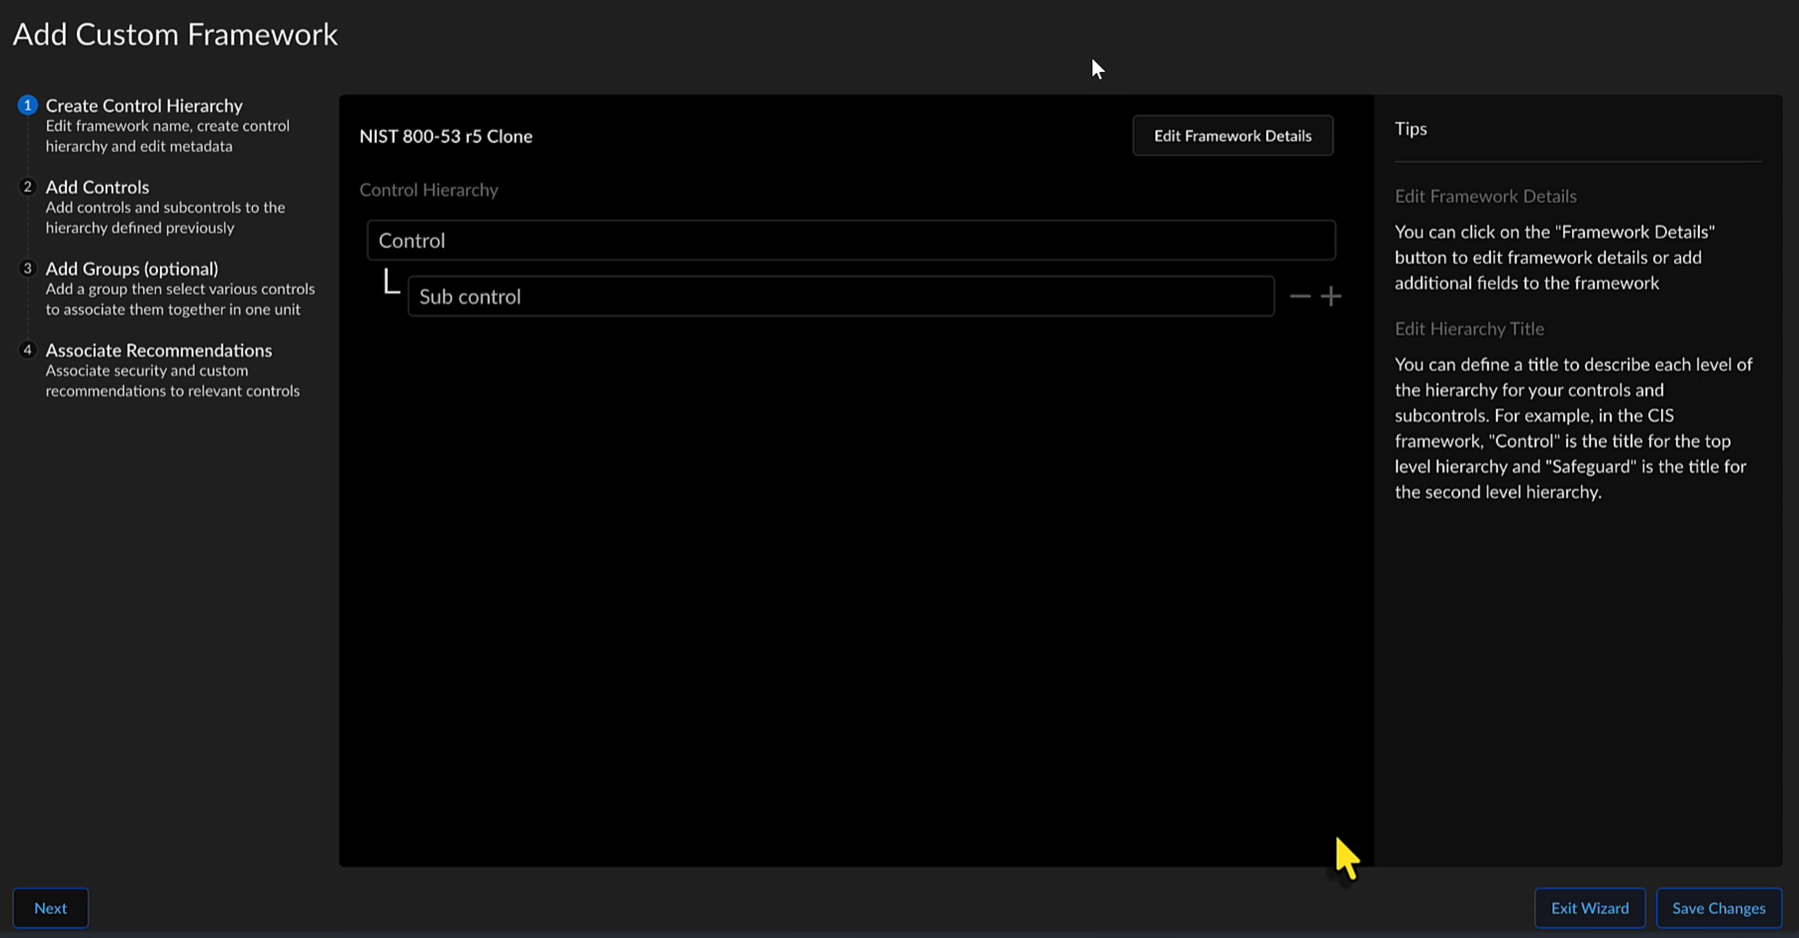Click the NIST 800-53 r5 Clone framework name
Screen dimensions: 1799x938
point(446,137)
